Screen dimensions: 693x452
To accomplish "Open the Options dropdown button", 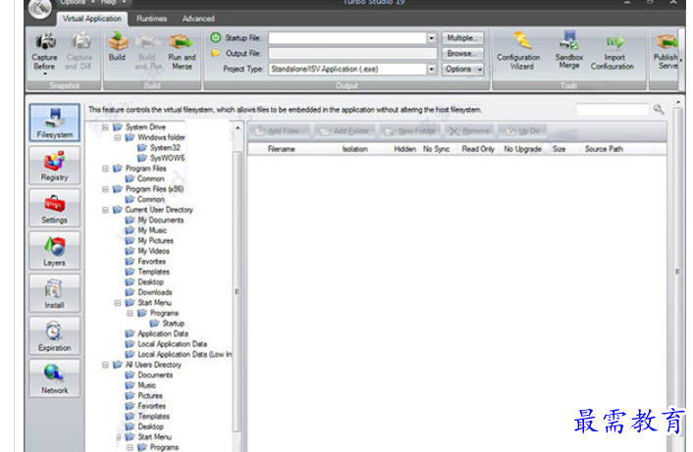I will (462, 70).
